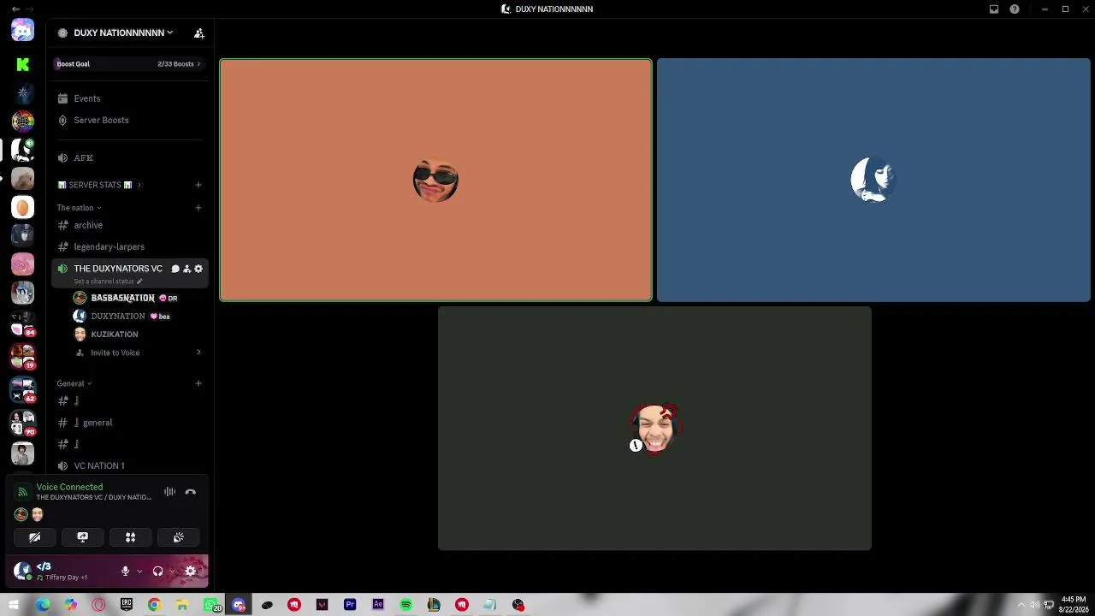Open the server folder with 84 badge

(22, 324)
